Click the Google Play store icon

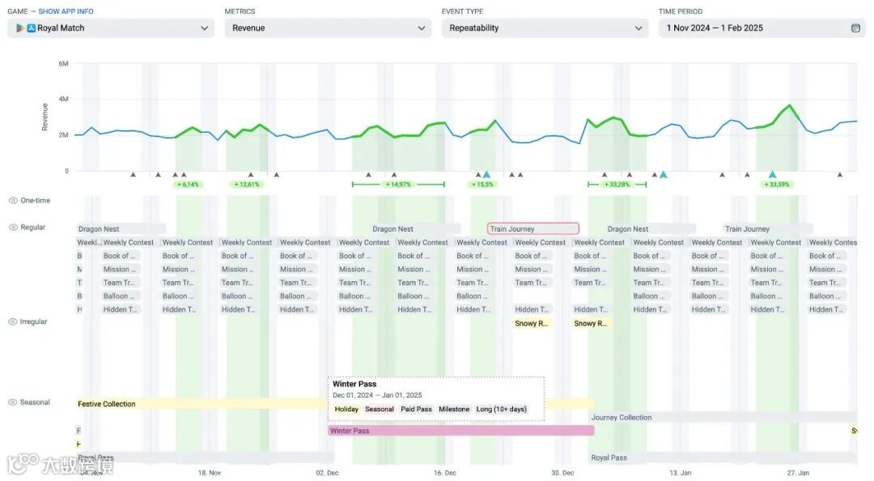(20, 28)
